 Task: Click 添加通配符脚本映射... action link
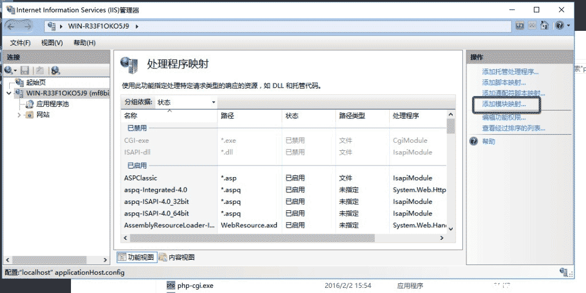513,93
